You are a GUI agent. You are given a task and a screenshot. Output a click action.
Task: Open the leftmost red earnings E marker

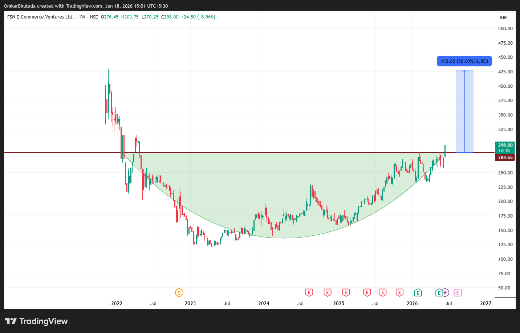(309, 292)
